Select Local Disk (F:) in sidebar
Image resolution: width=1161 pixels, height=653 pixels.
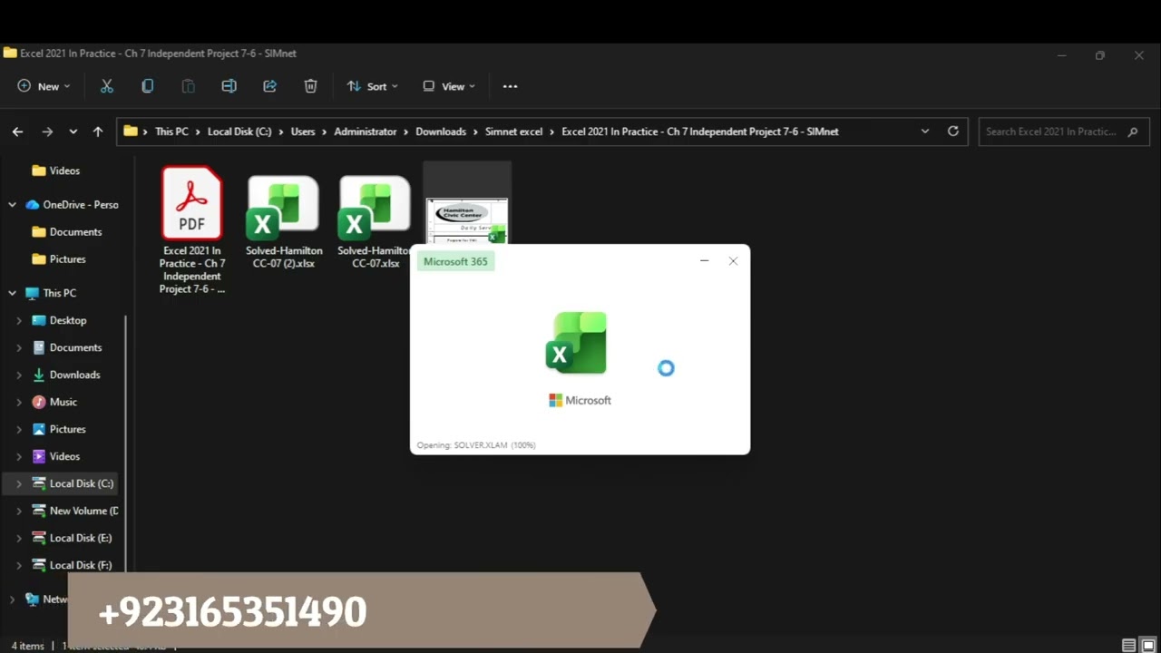click(72, 565)
